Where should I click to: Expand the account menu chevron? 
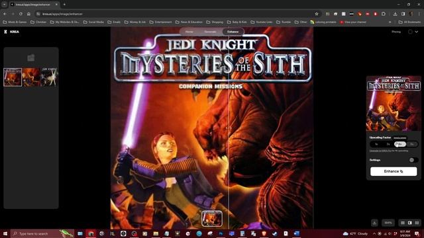pyautogui.click(x=417, y=32)
